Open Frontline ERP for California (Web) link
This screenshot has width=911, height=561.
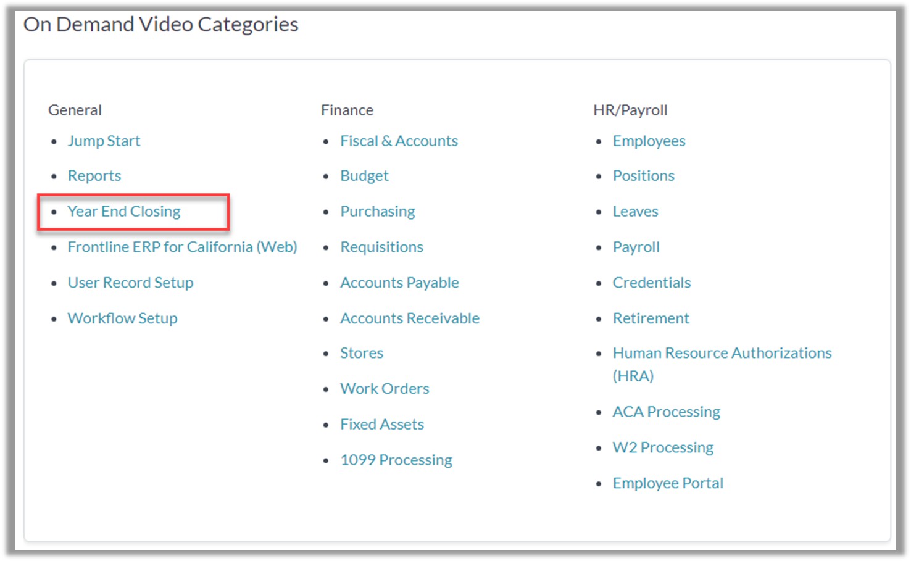pyautogui.click(x=183, y=247)
